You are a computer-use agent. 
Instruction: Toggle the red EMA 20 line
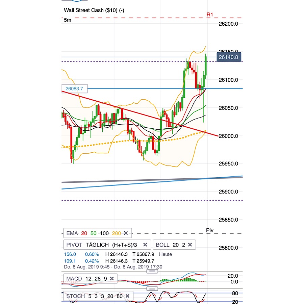(83, 233)
